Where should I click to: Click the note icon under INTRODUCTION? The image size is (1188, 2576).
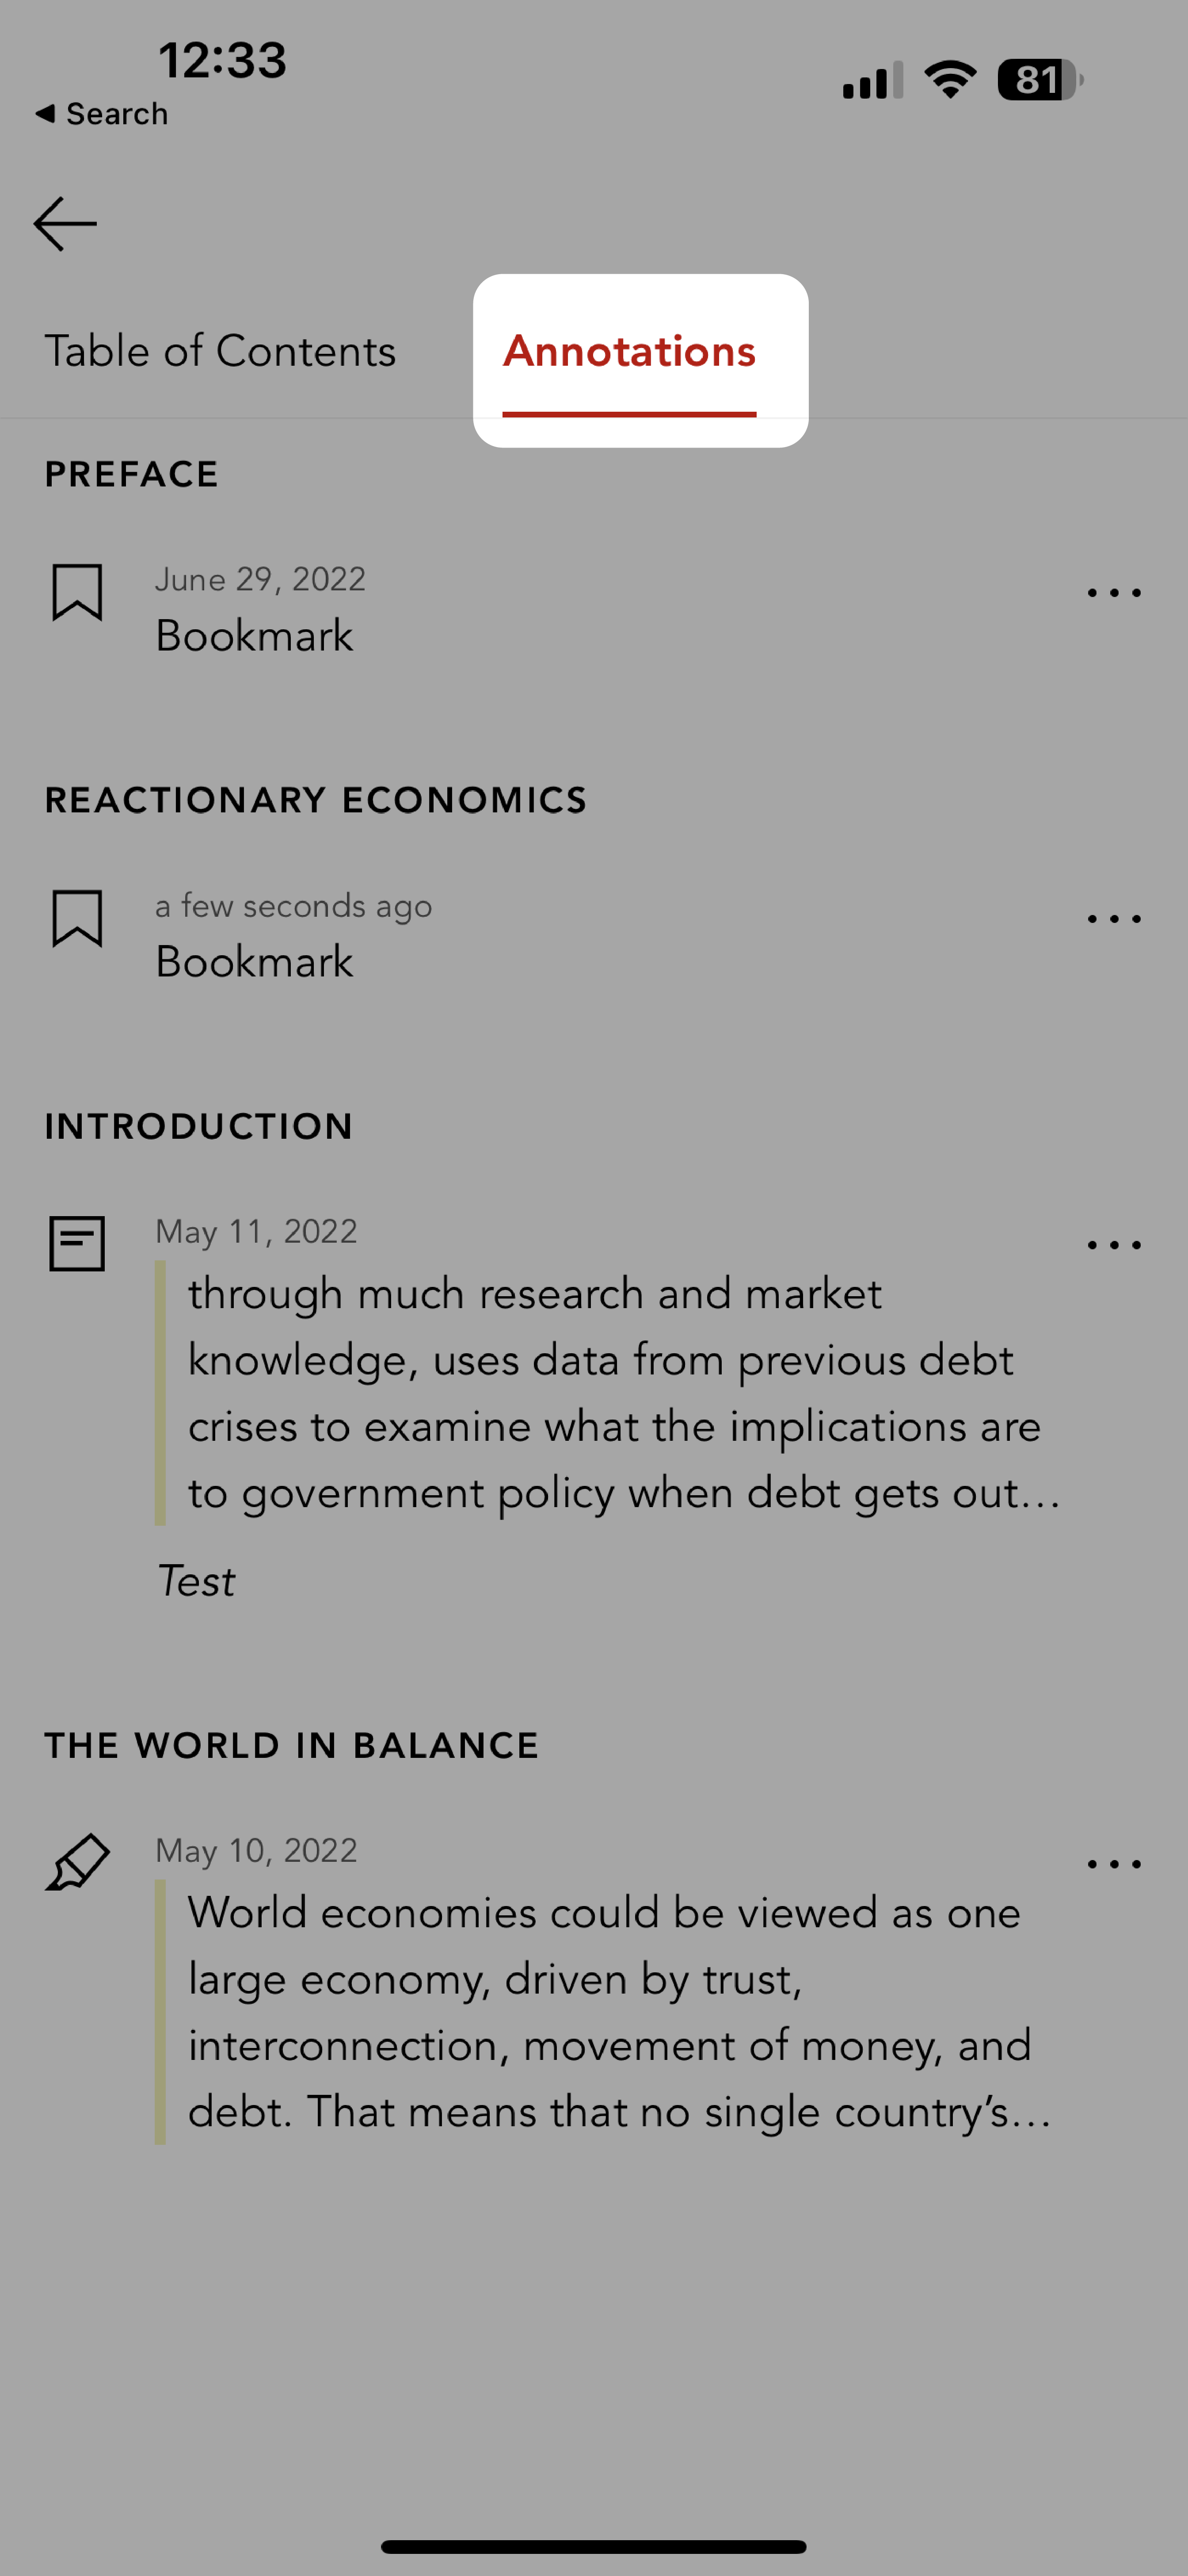[x=77, y=1244]
